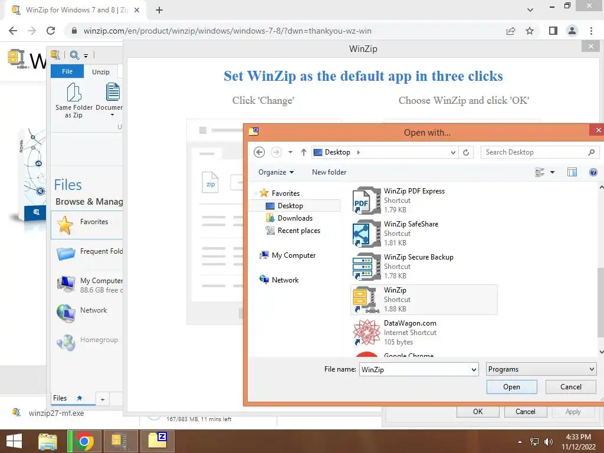Open a new Chrome tab
The height and width of the screenshot is (453, 604).
pyautogui.click(x=159, y=10)
